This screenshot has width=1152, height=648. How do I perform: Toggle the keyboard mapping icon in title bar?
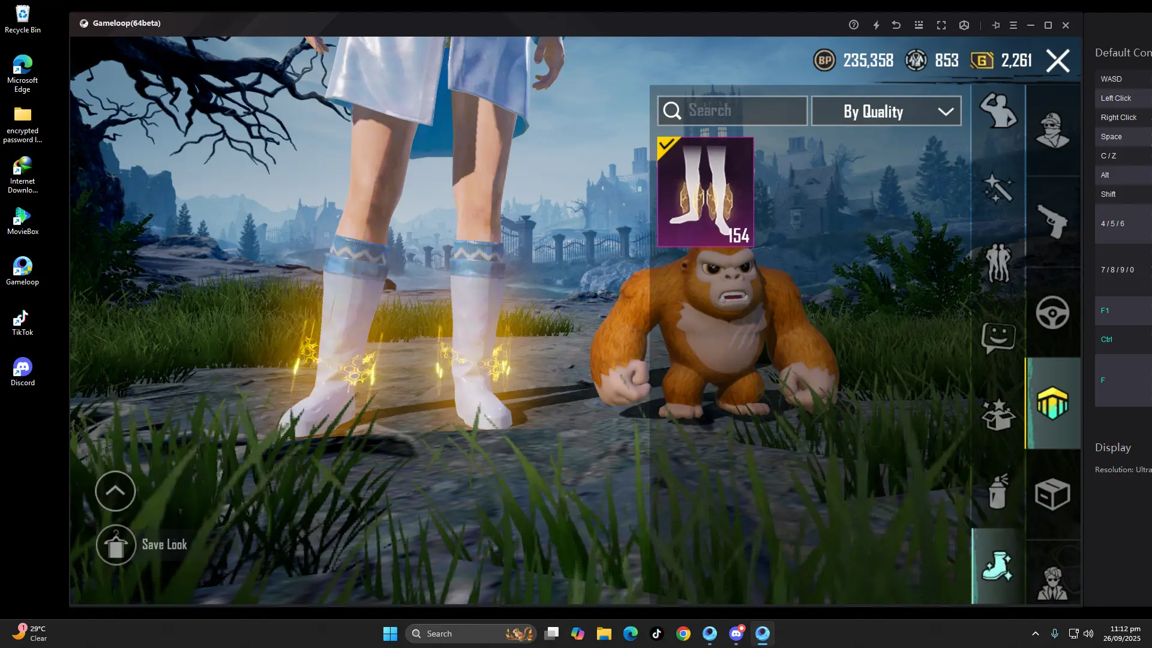point(919,25)
